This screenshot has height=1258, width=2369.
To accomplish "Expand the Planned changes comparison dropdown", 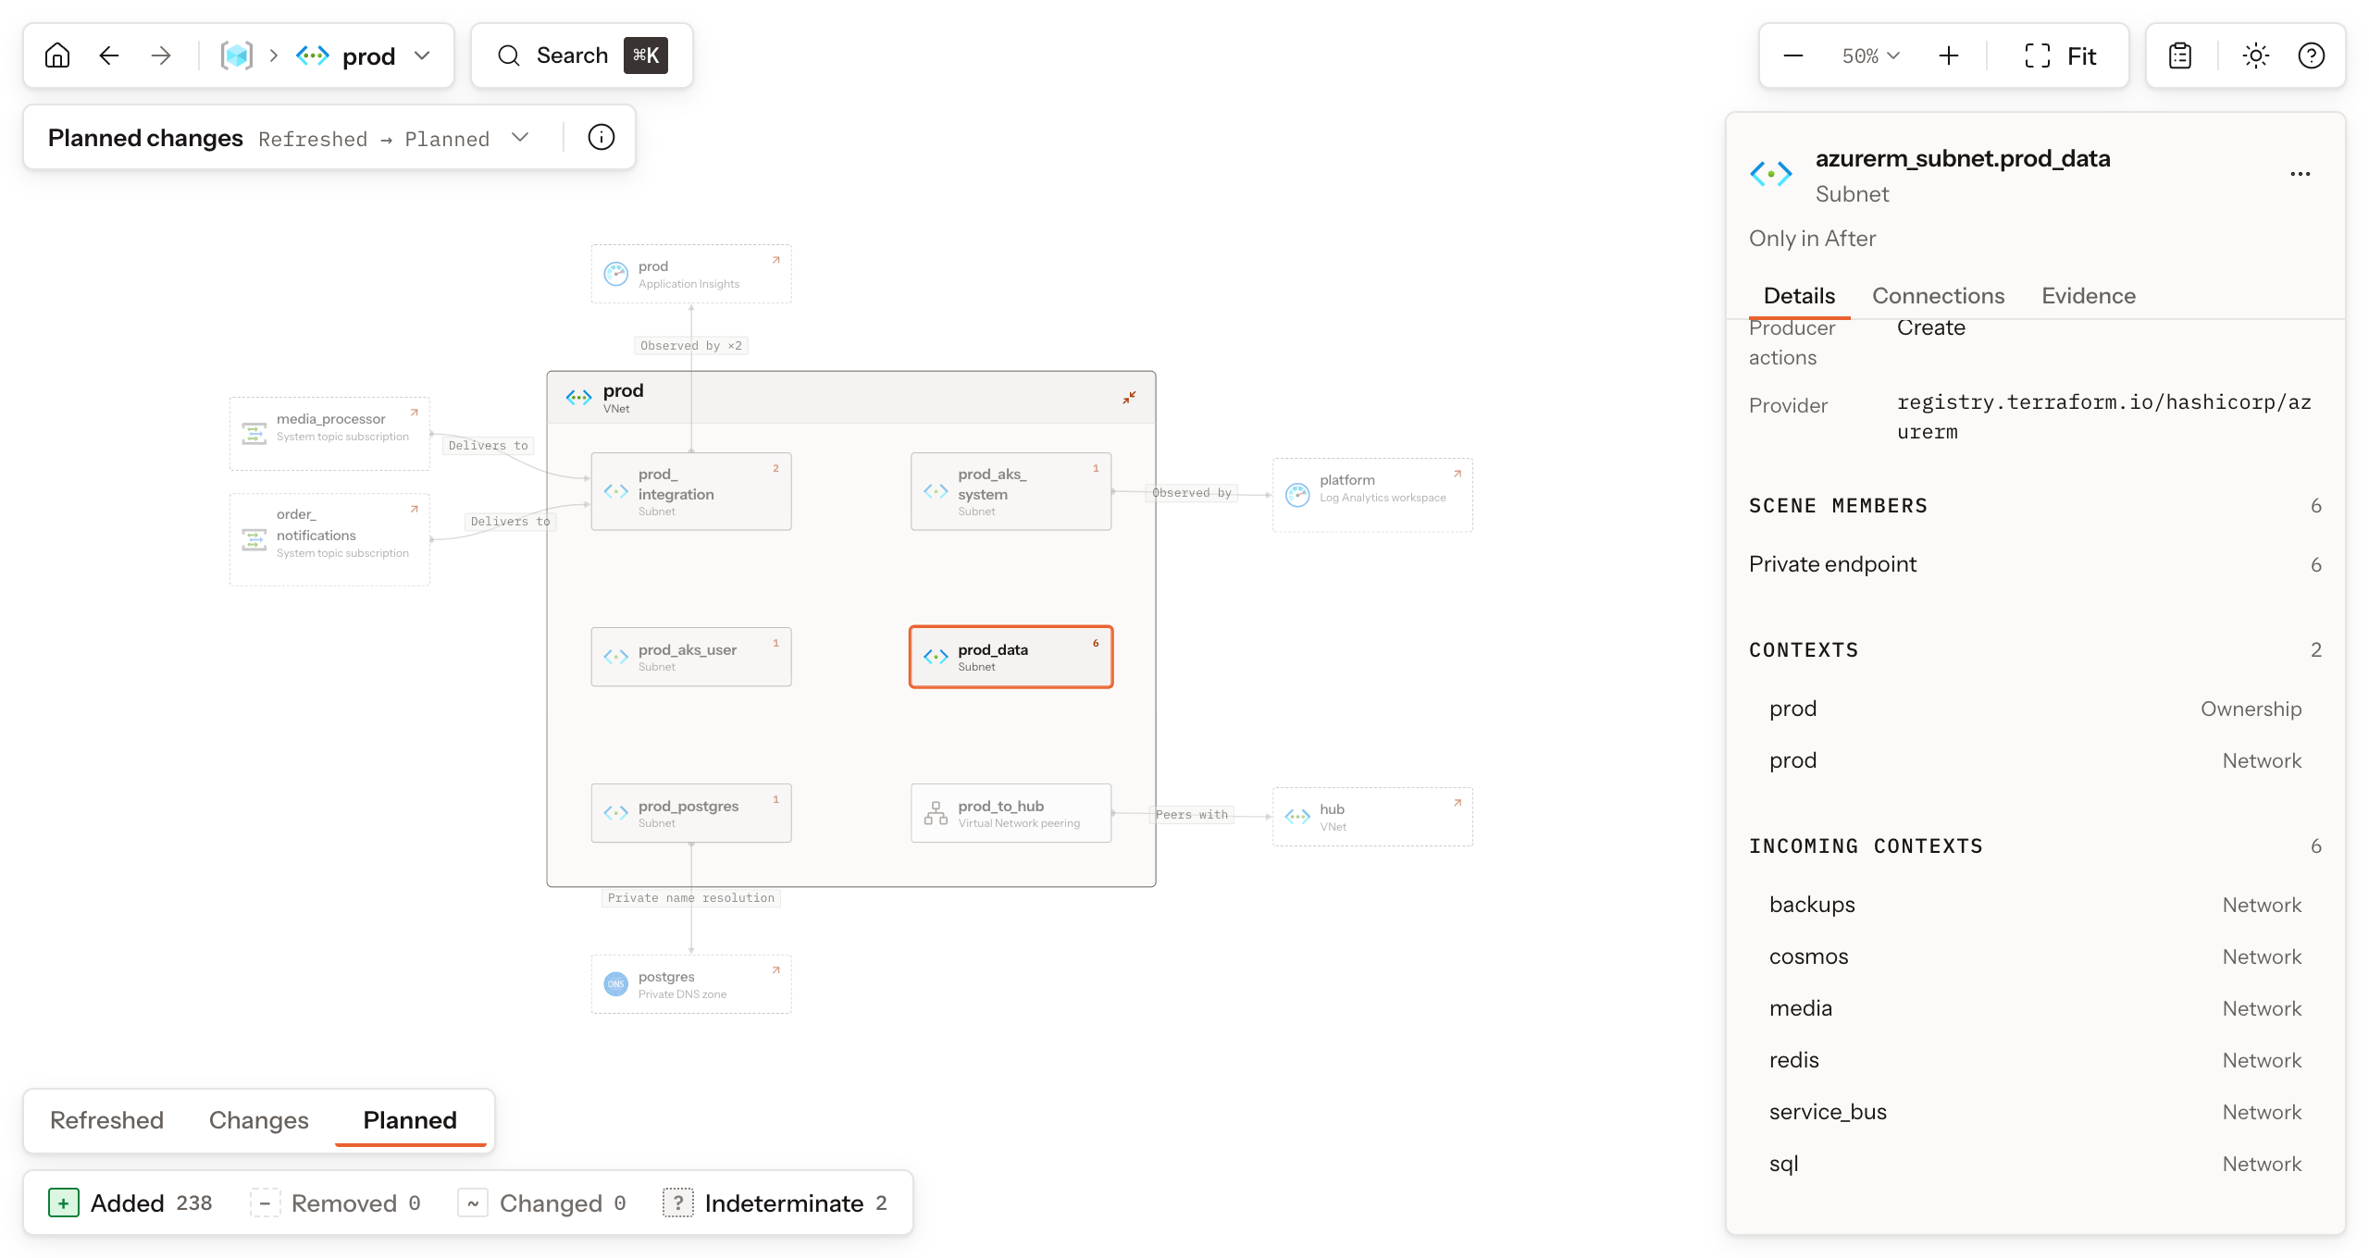I will (x=520, y=137).
